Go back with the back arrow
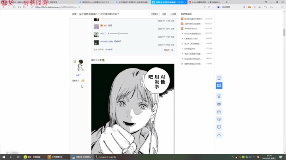This screenshot has width=286, height=160. (x=4, y=7)
